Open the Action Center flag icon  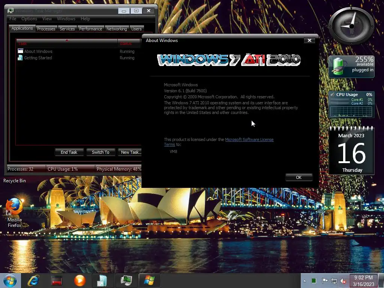point(325,280)
